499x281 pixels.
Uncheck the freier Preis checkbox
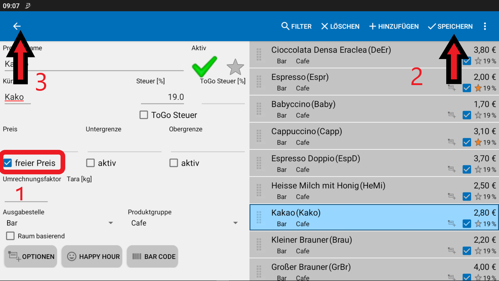[8, 163]
